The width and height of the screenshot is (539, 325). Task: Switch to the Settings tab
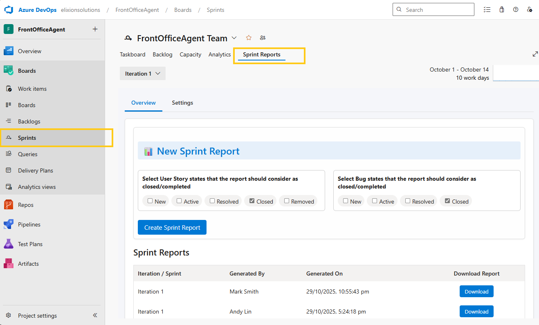(182, 103)
